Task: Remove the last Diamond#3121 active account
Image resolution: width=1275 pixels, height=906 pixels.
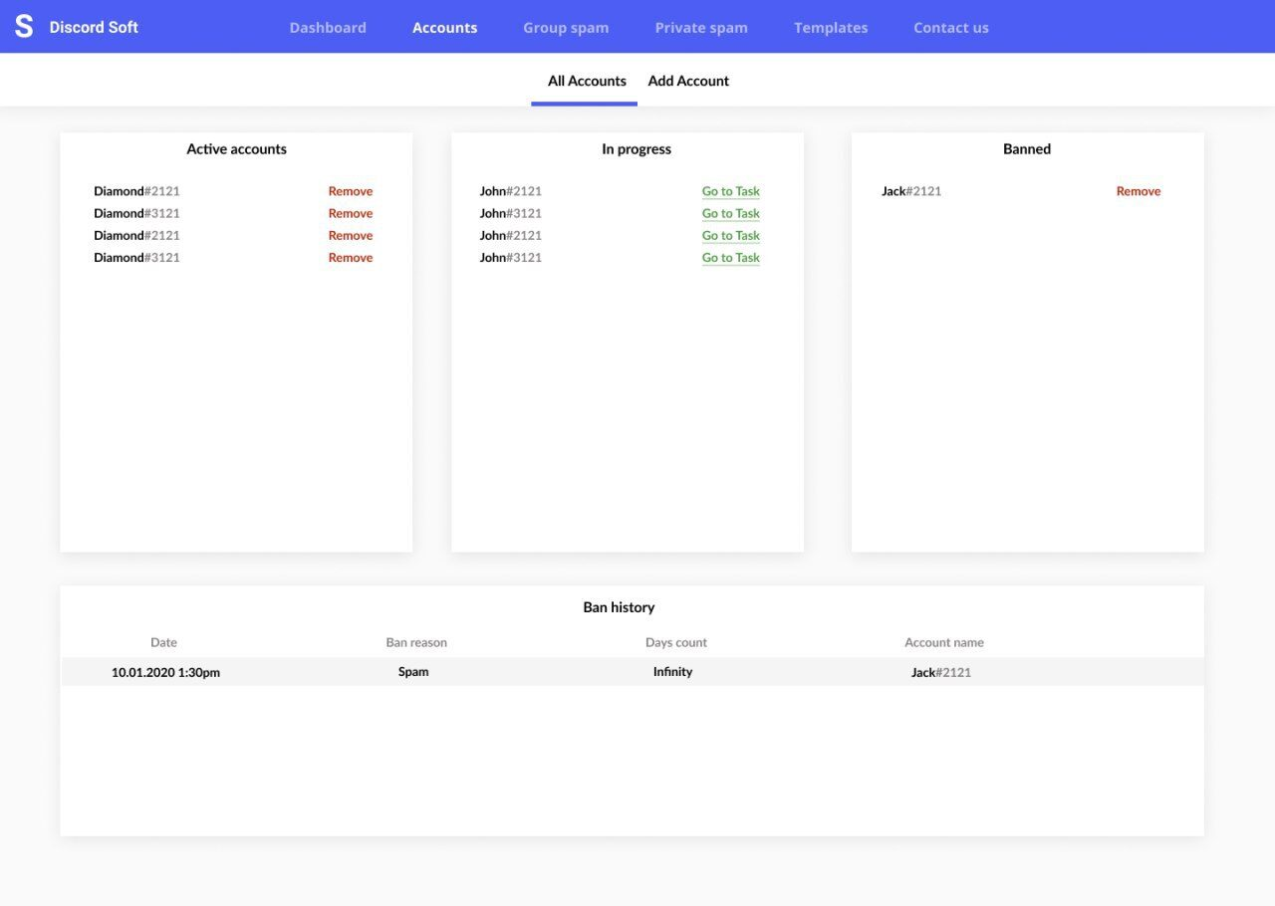Action: coord(351,258)
